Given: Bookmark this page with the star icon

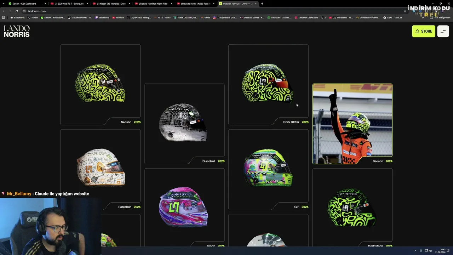Looking at the screenshot, I should (x=405, y=11).
